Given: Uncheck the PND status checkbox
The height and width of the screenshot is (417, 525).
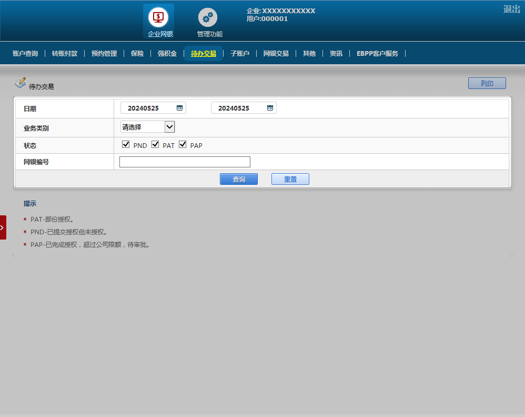Looking at the screenshot, I should (x=126, y=145).
